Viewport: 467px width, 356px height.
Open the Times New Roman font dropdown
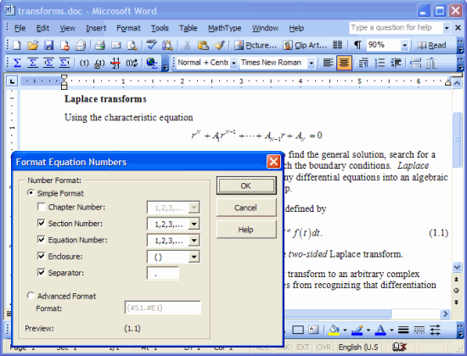312,63
